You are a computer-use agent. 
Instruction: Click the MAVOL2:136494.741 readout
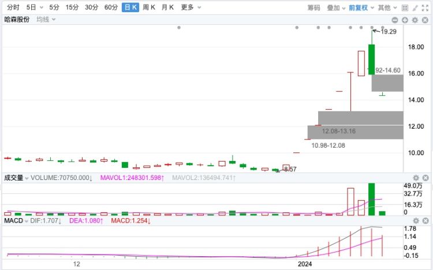coord(204,178)
